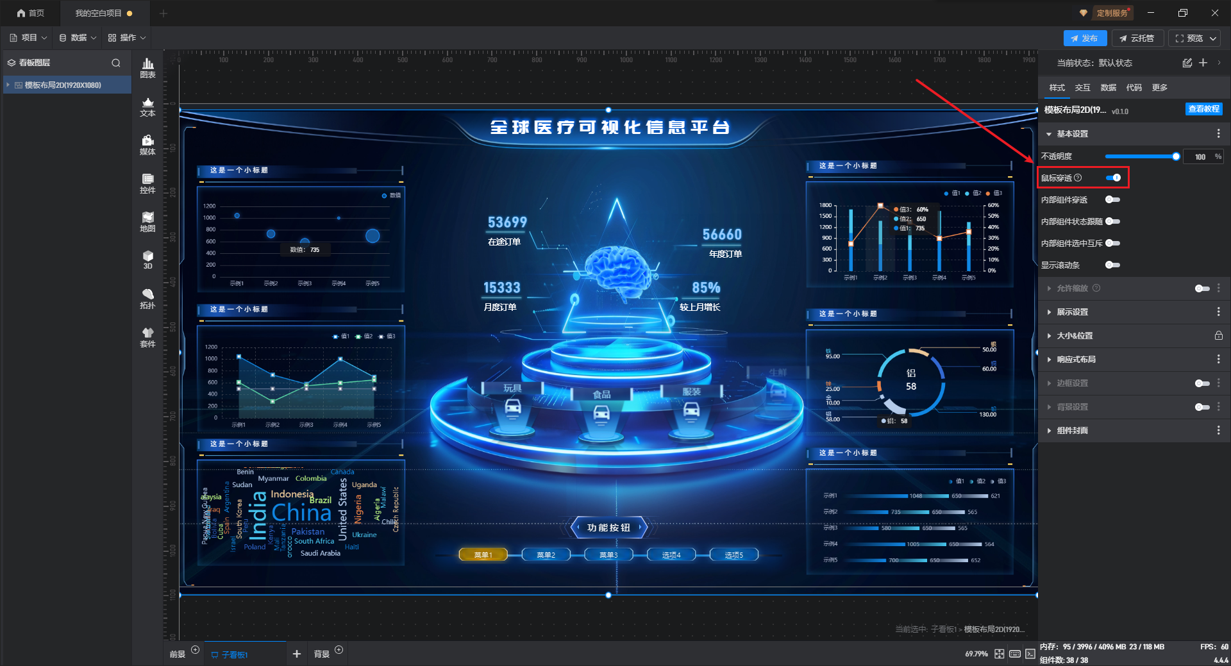This screenshot has width=1231, height=666.
Task: Click the 69.79% zoom level
Action: pos(976,654)
